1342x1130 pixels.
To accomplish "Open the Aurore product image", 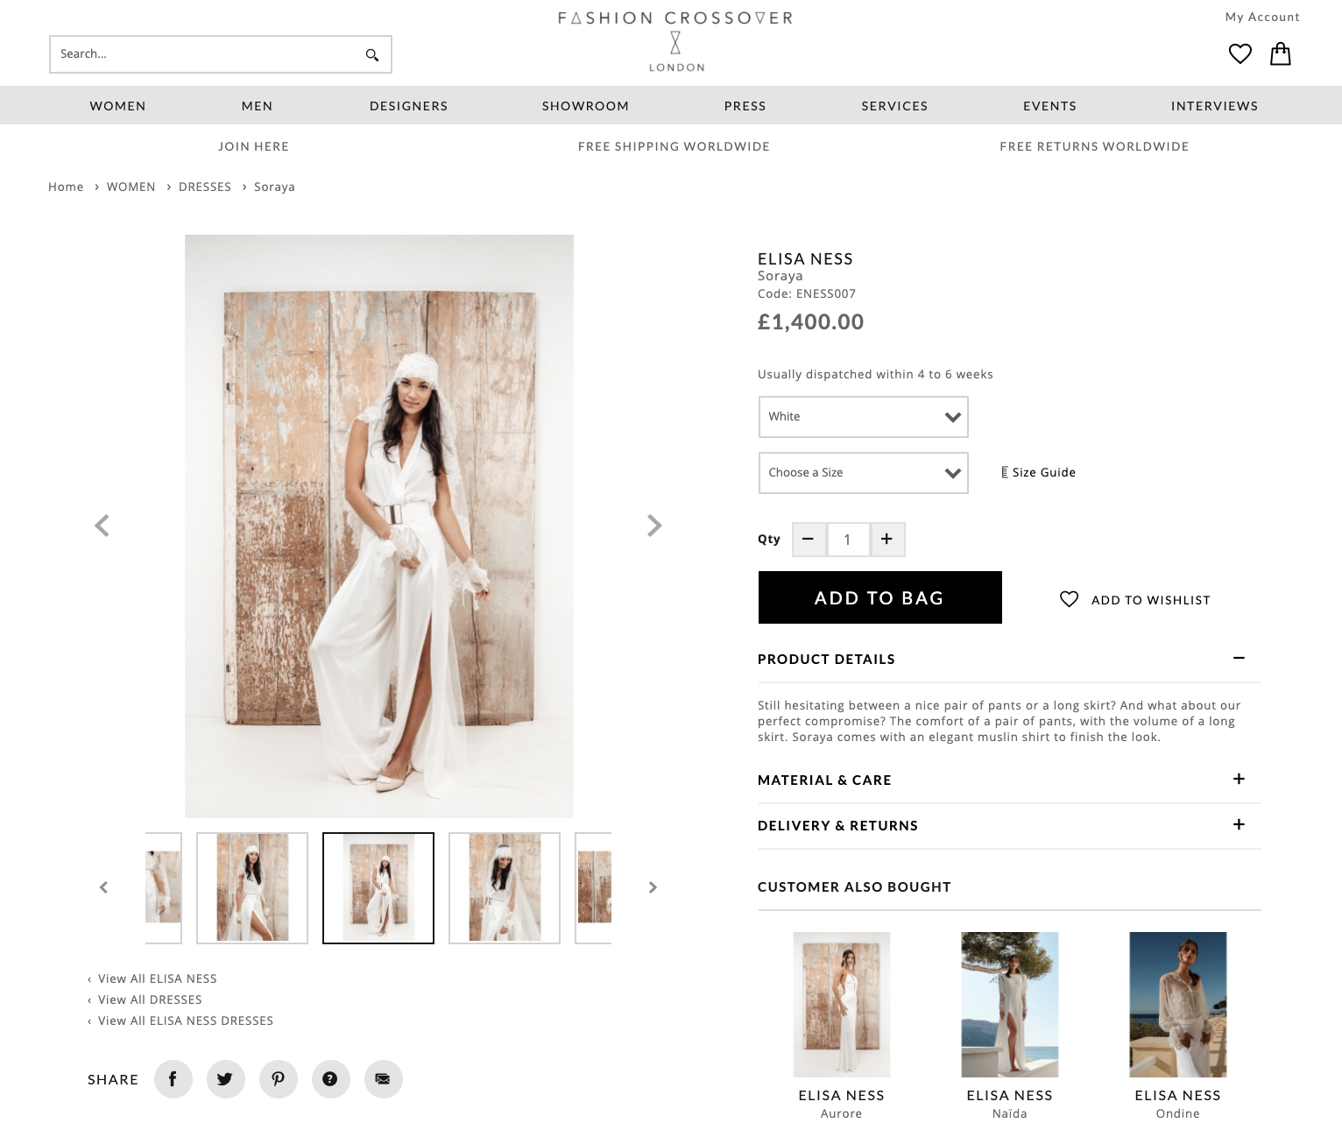I will click(x=842, y=1005).
